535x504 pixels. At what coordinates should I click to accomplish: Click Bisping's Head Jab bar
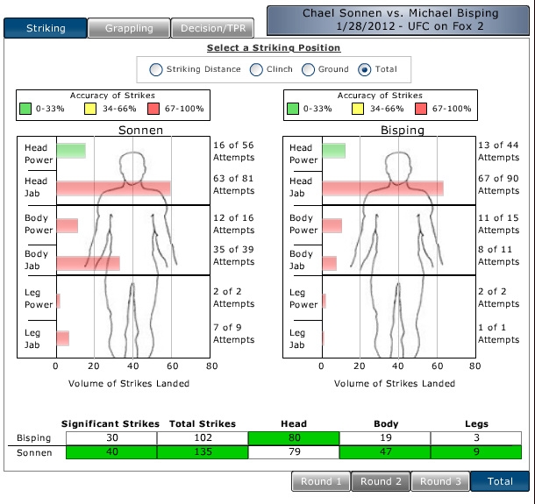382,188
